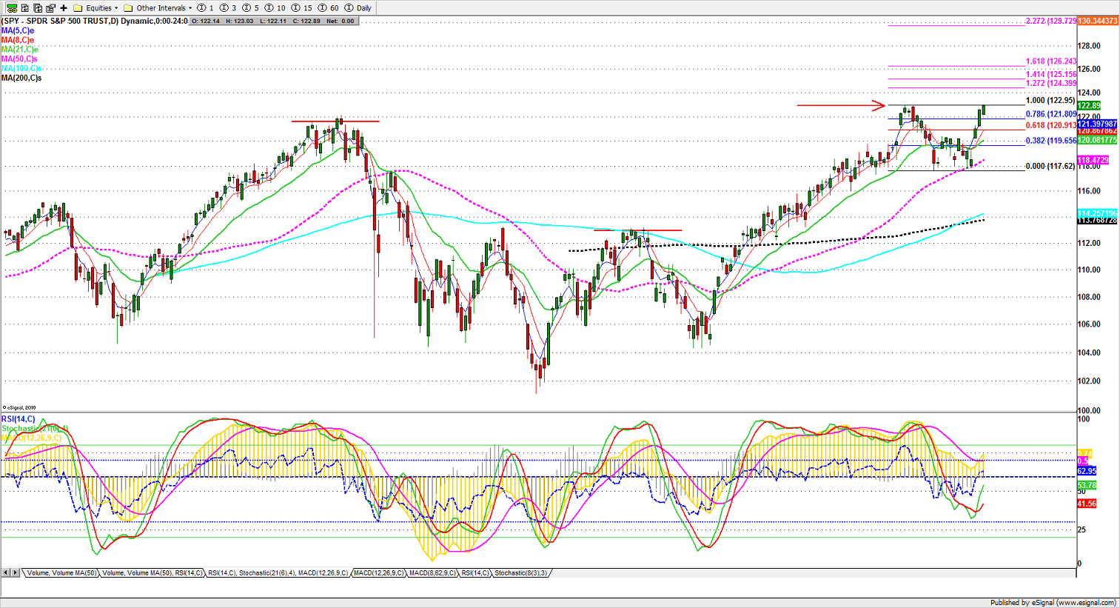
Task: Click the 41.56 red indicator value marker
Action: (x=1087, y=504)
